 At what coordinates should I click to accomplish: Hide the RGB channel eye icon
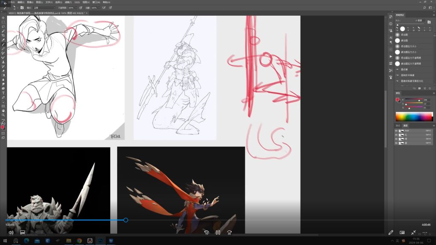pyautogui.click(x=396, y=131)
